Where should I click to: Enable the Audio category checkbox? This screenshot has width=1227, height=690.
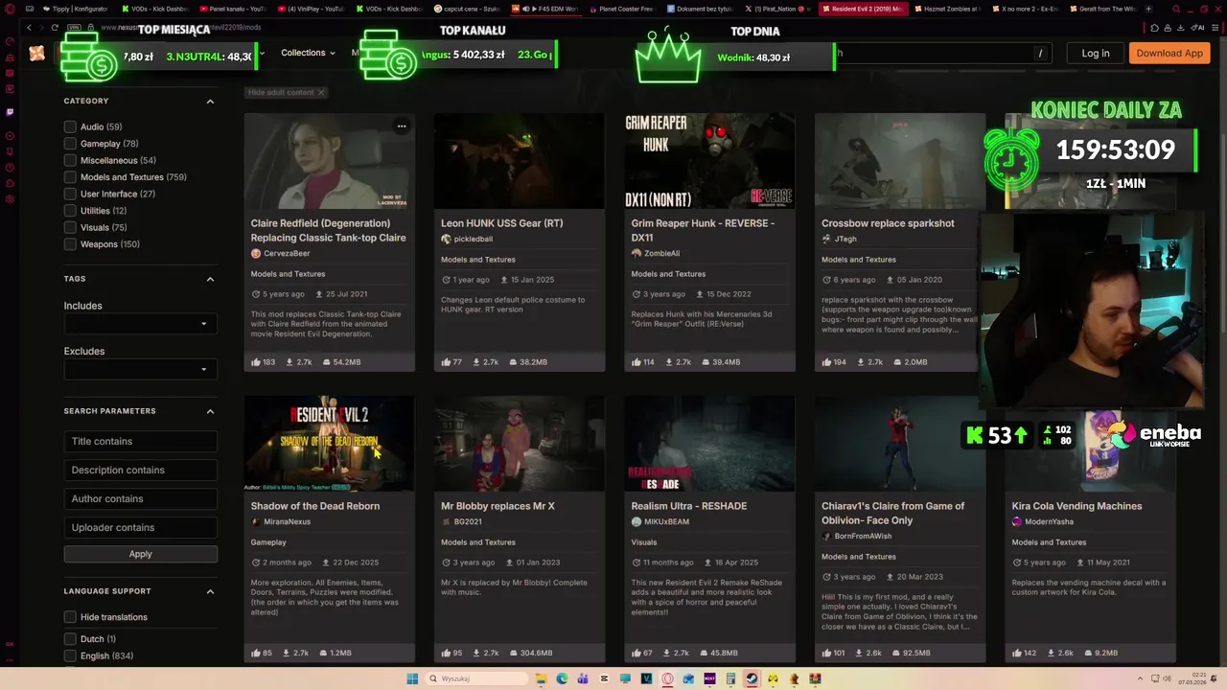pyautogui.click(x=70, y=126)
